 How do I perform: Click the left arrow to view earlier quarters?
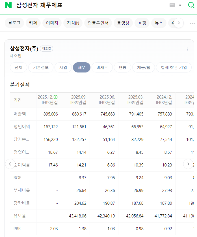(10, 164)
